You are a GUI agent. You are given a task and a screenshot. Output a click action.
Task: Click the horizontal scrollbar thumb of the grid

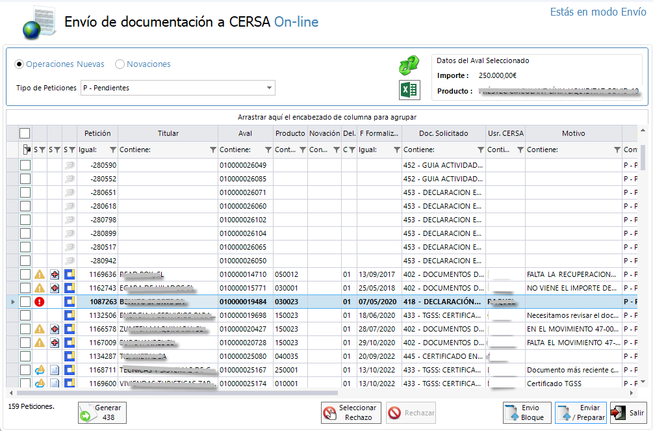click(x=177, y=393)
